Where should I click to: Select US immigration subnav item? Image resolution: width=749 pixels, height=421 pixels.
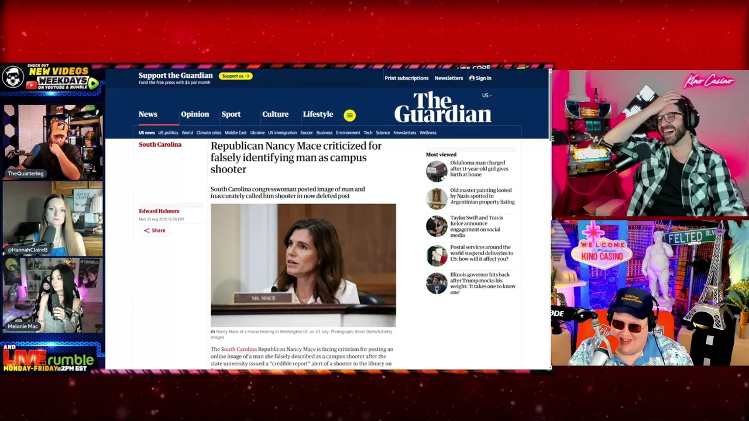[283, 133]
